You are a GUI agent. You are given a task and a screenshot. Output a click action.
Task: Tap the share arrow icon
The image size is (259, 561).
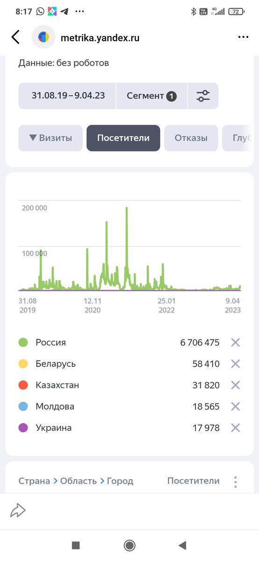pyautogui.click(x=18, y=511)
